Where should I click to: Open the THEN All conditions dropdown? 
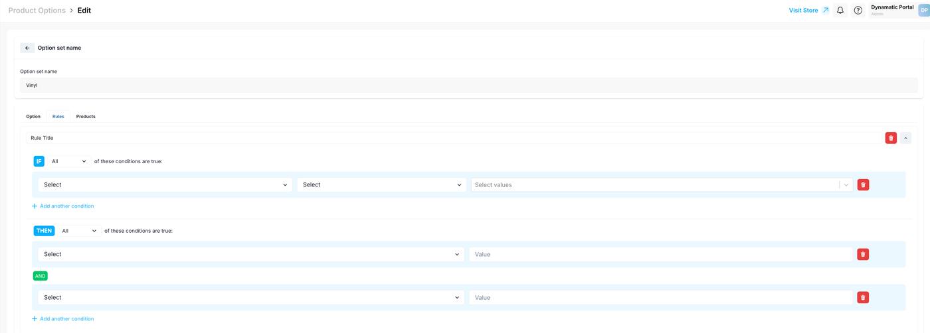point(80,231)
